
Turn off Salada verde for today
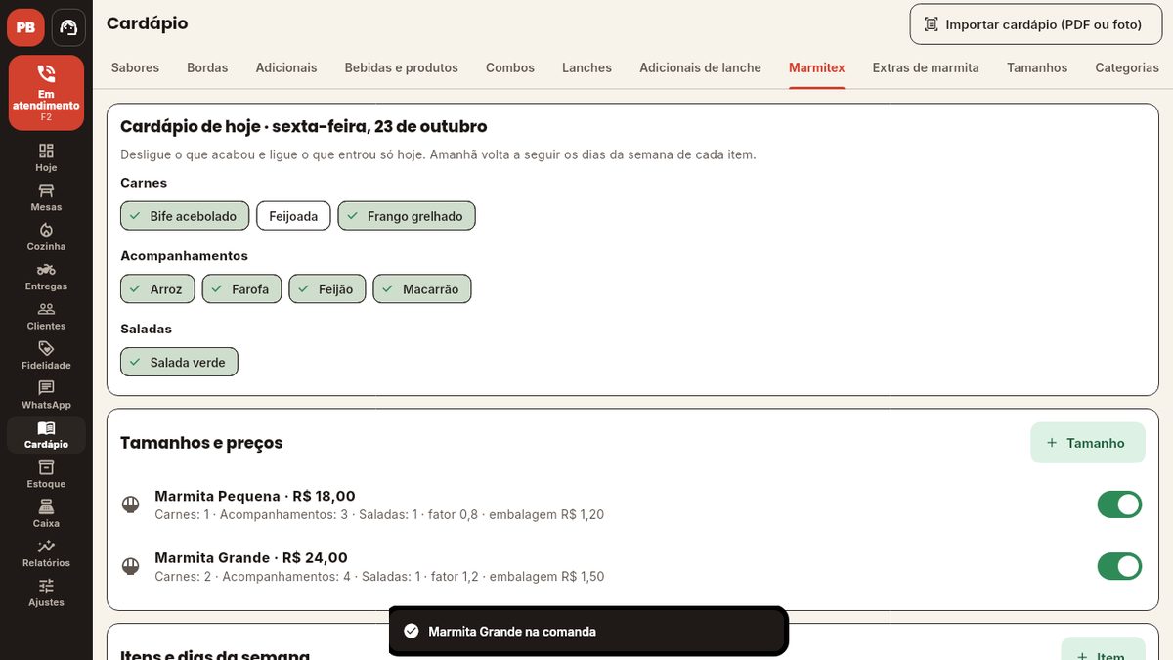(179, 362)
